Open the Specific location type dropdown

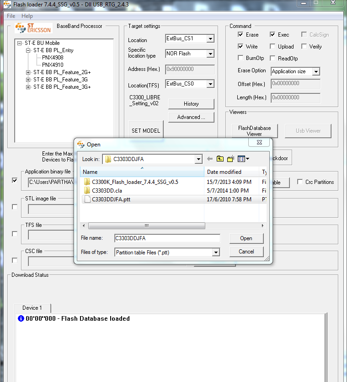click(210, 54)
